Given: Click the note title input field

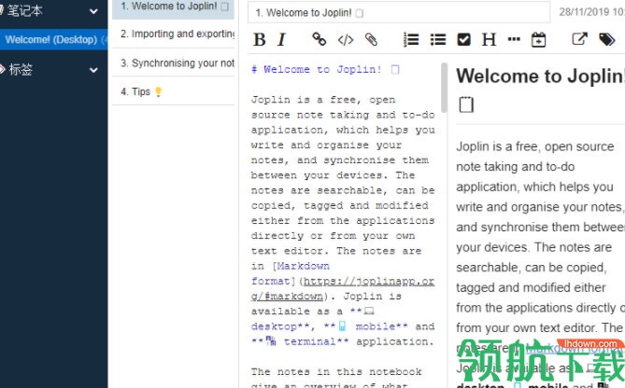Looking at the screenshot, I should coord(399,12).
